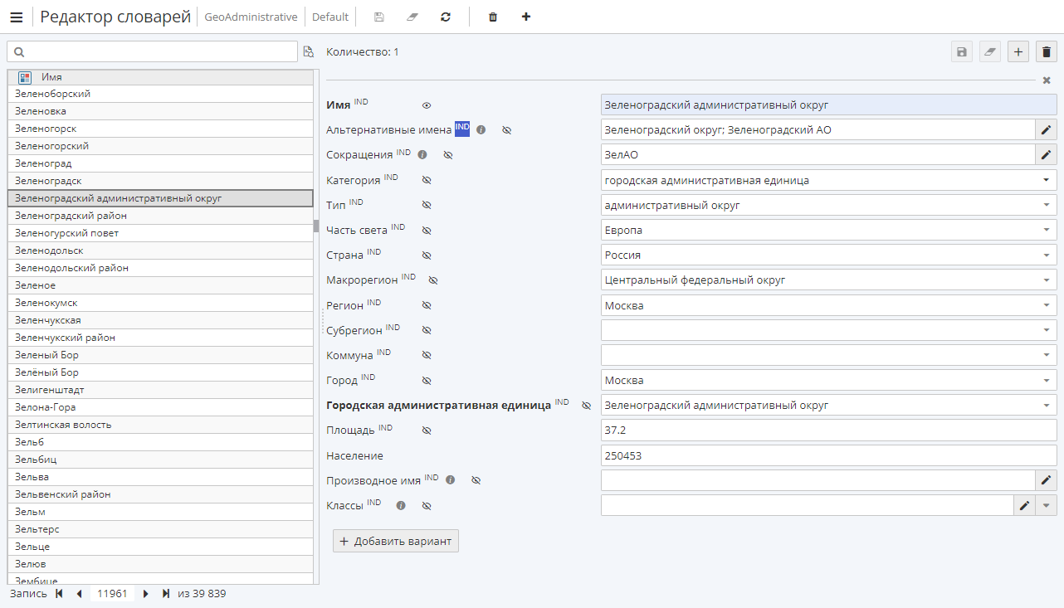Go to last record

tap(166, 594)
